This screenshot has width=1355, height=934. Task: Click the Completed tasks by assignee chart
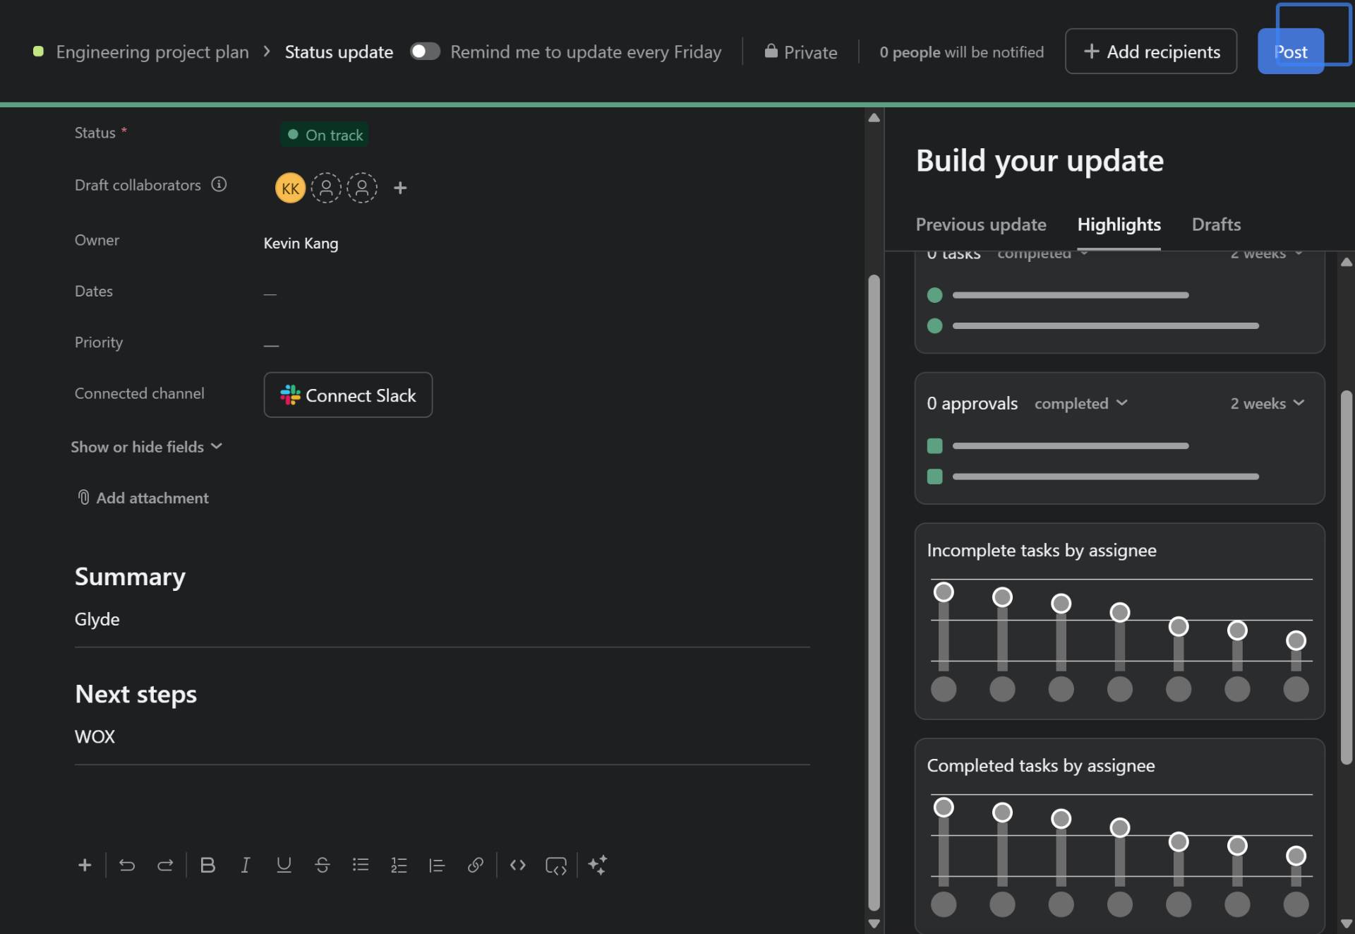pos(1119,836)
